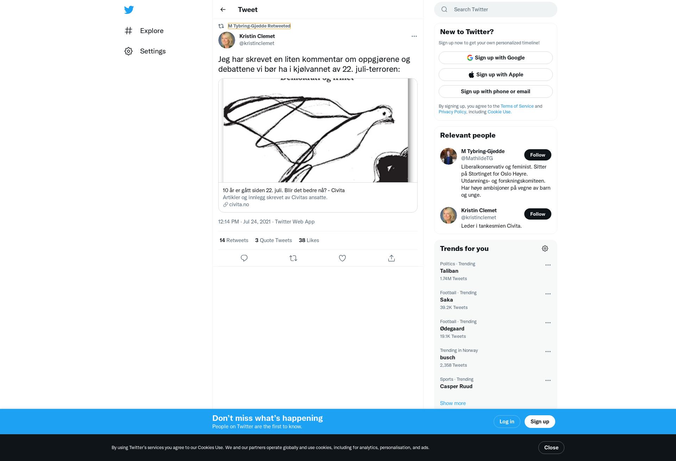The height and width of the screenshot is (461, 676).
Task: Show more trends
Action: 453,403
